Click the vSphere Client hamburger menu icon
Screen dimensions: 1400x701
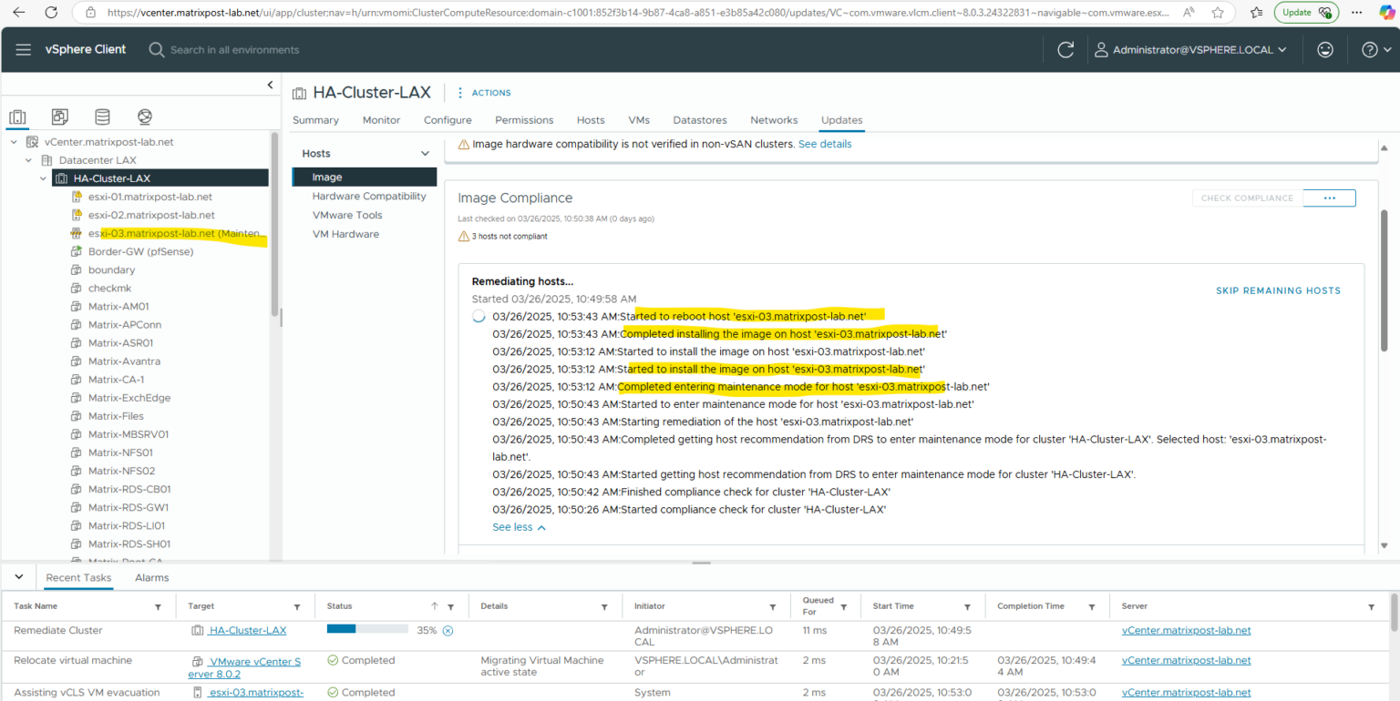tap(24, 49)
